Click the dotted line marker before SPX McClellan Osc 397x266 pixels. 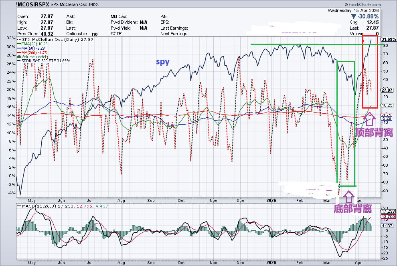tap(19, 40)
